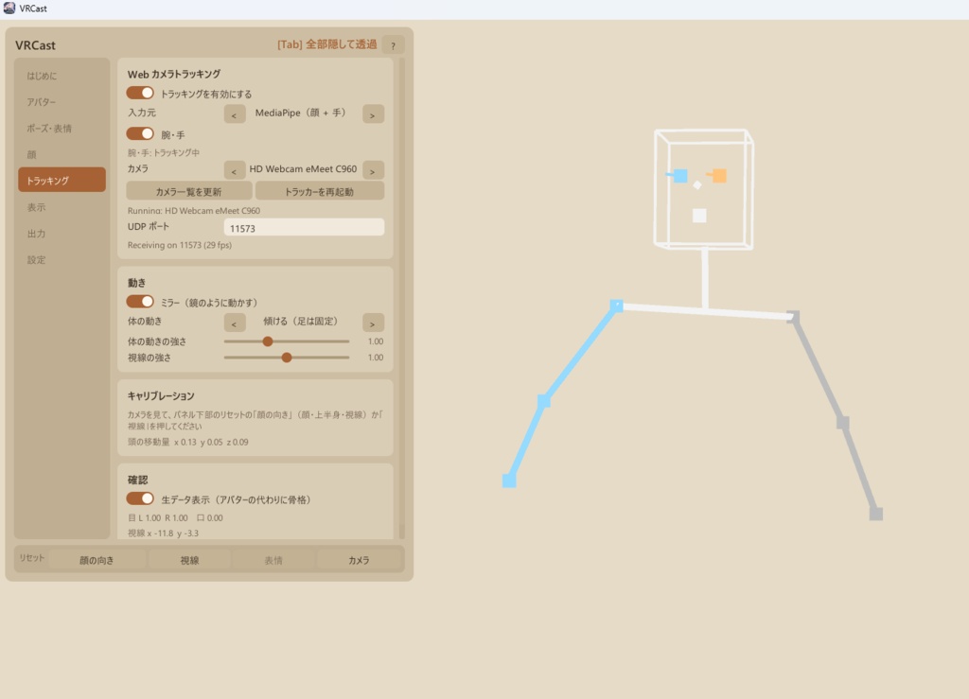969x699 pixels.
Task: Open the help question mark button
Action: (x=393, y=45)
